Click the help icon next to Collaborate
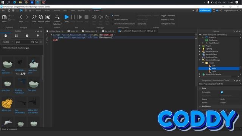This screenshot has height=136, width=242. pos(214,11)
